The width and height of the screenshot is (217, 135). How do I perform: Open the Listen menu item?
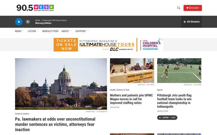(x=32, y=31)
